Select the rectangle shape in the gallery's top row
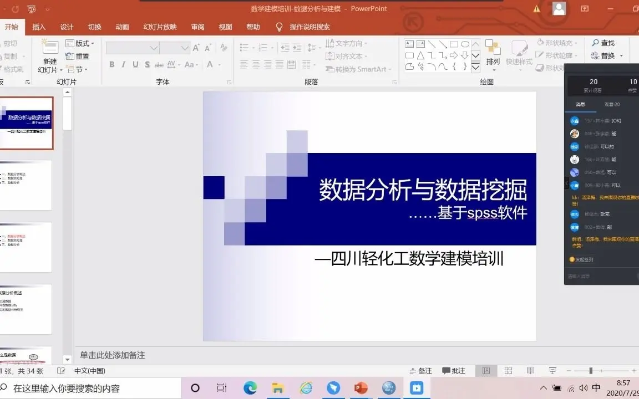This screenshot has height=399, width=639. (454, 44)
